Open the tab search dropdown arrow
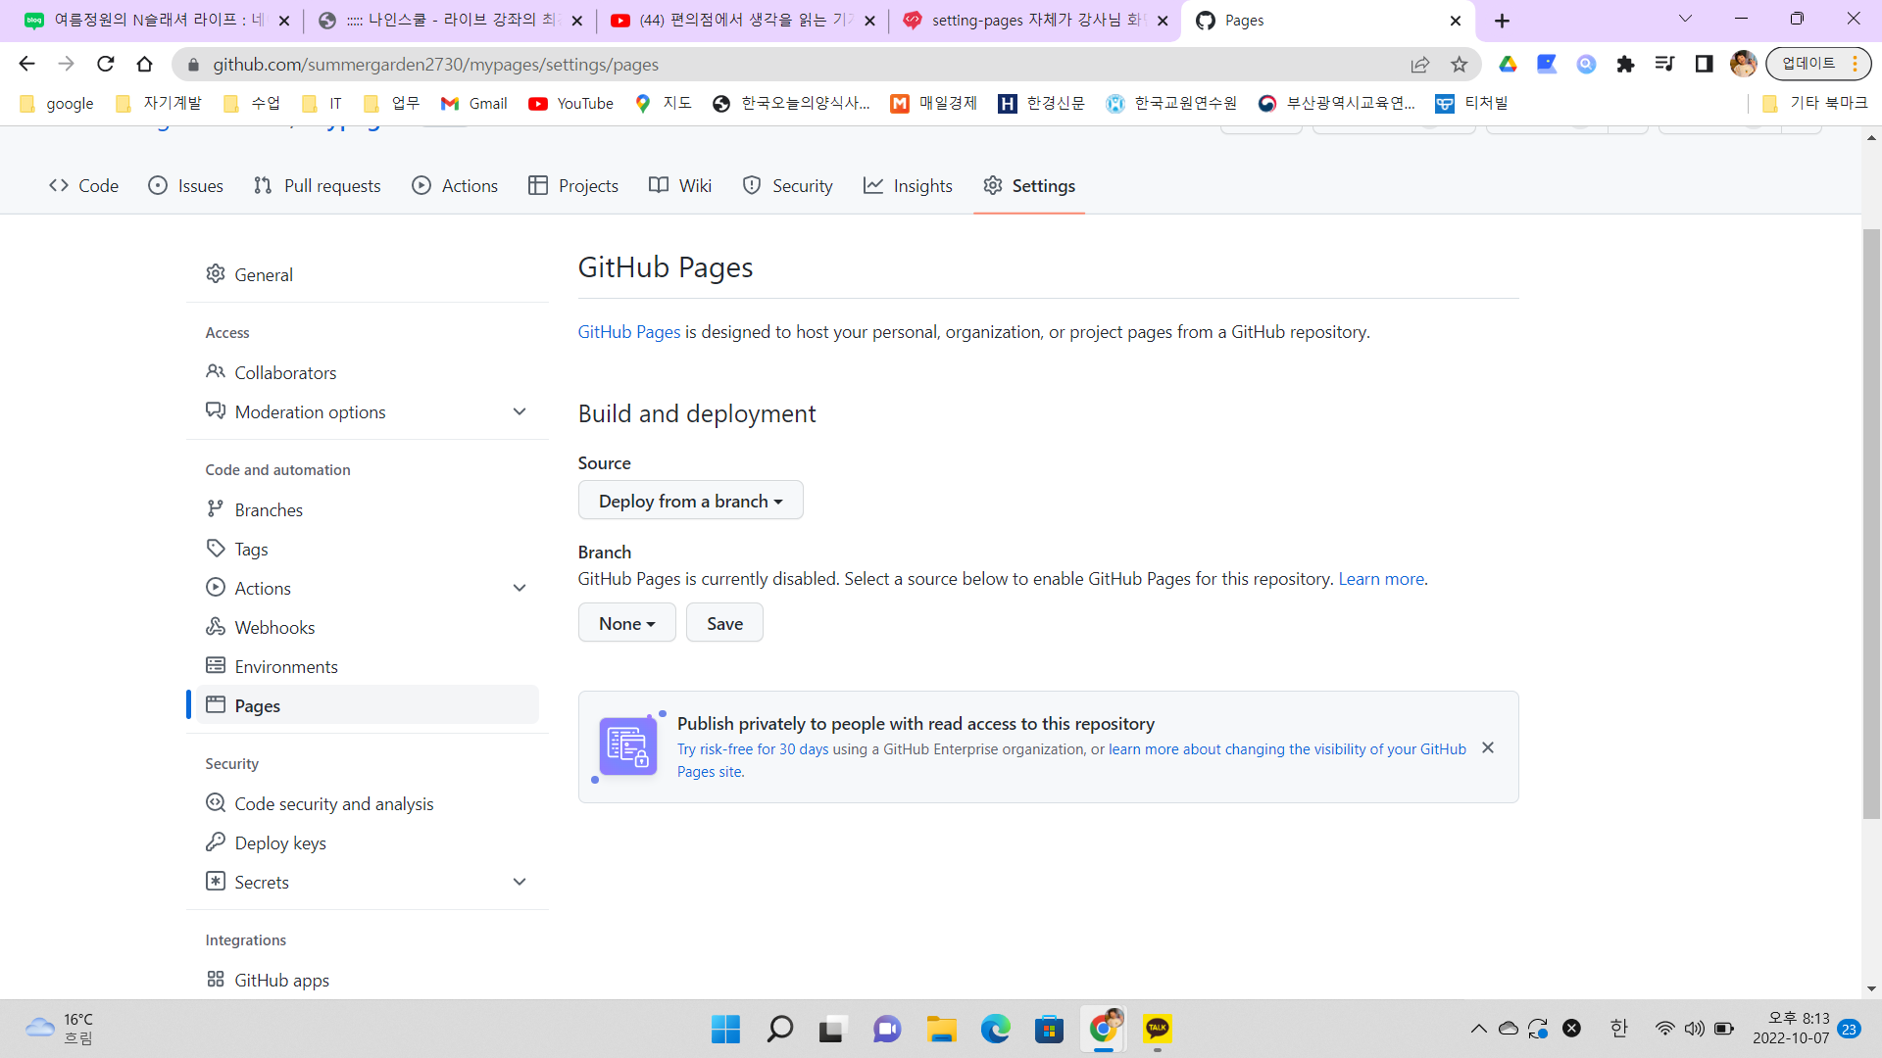The image size is (1882, 1058). (x=1685, y=19)
